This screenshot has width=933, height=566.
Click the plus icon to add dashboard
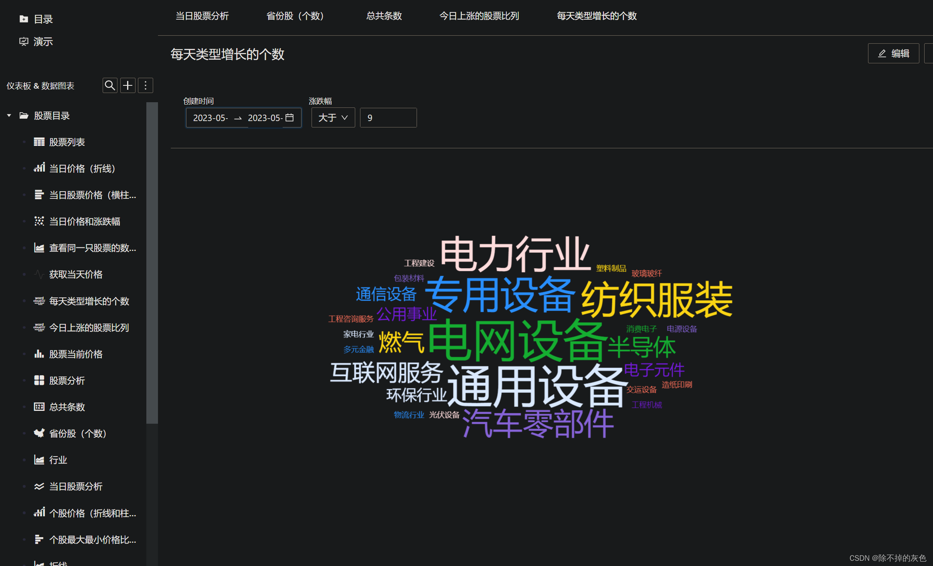(128, 85)
